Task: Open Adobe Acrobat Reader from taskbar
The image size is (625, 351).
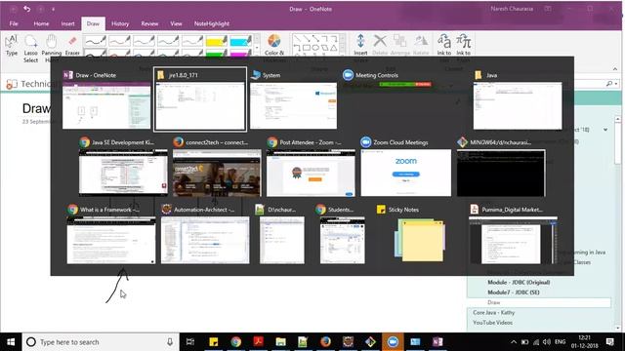Action: [258, 342]
